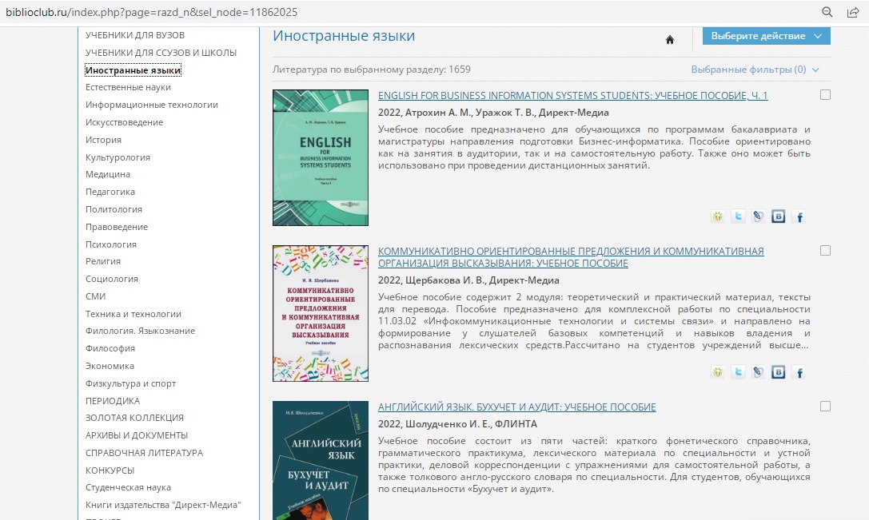
Task: Click the zoom magnifier icon in address bar
Action: 827,12
